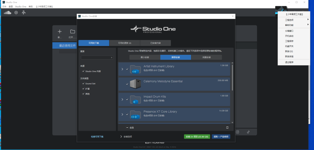
Task: Open the 文件 menu
Action: click(4, 7)
